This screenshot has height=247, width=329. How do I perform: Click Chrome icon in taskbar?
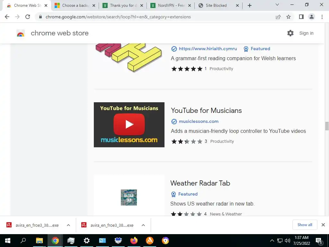(55, 241)
